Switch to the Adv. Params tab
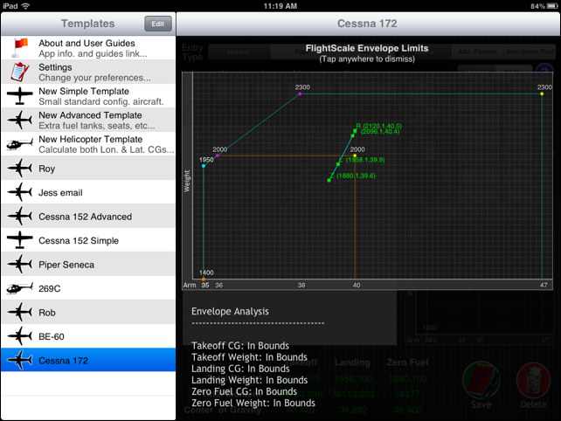561x421 pixels. (x=478, y=52)
